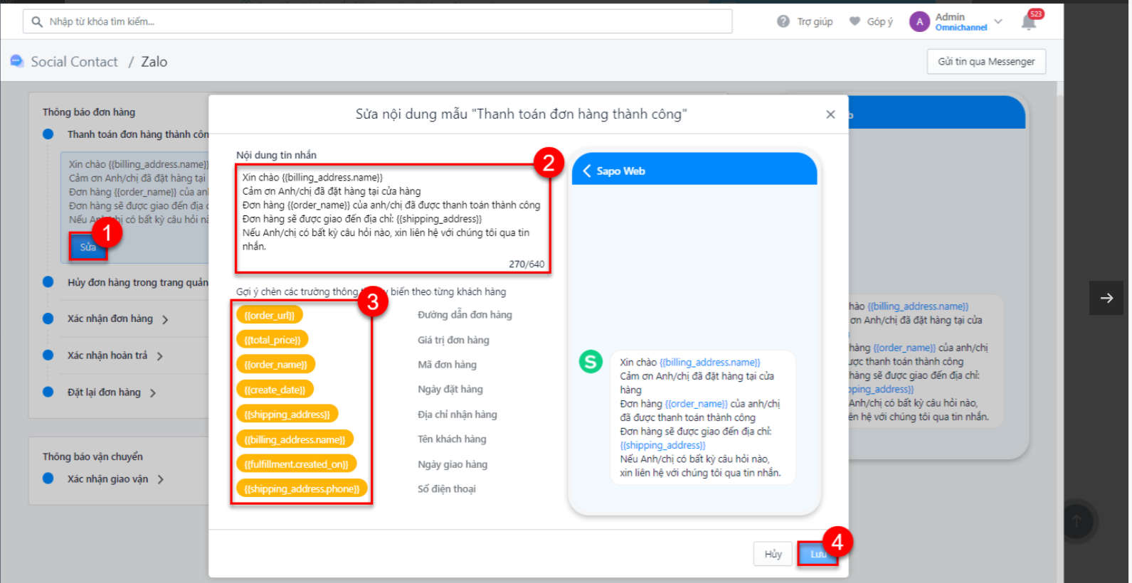The width and height of the screenshot is (1132, 583).
Task: Click the blue dot beside Xác nhận đơn hàng
Action: pos(48,319)
